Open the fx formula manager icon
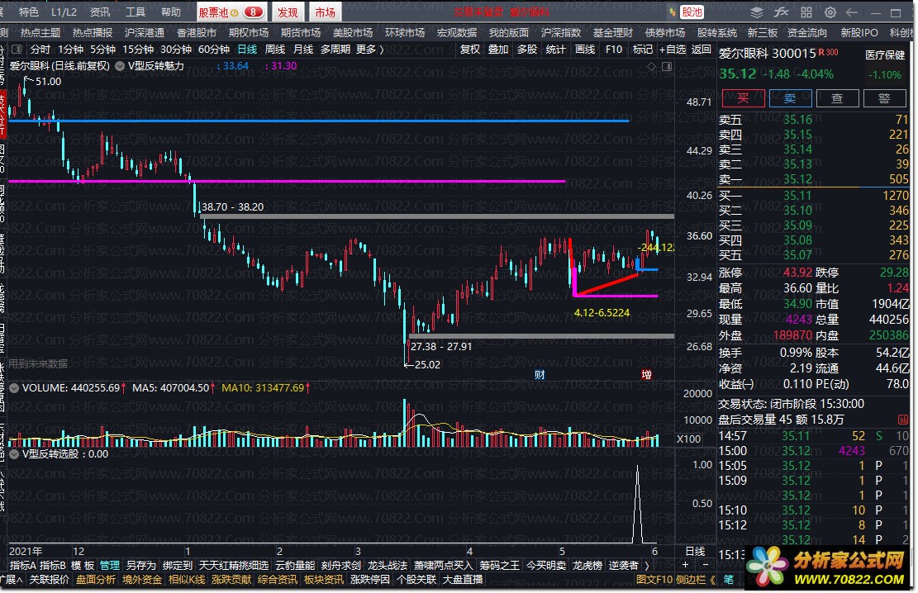 point(781,12)
